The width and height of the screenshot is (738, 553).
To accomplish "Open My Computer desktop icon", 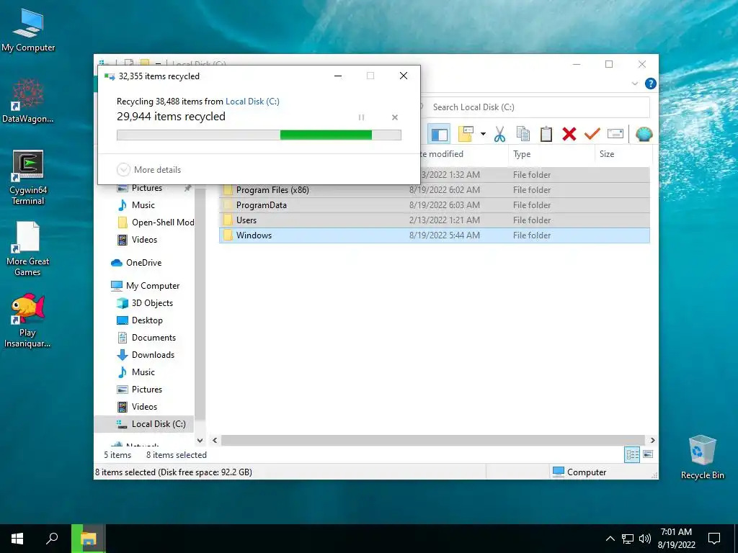I will tap(28, 30).
